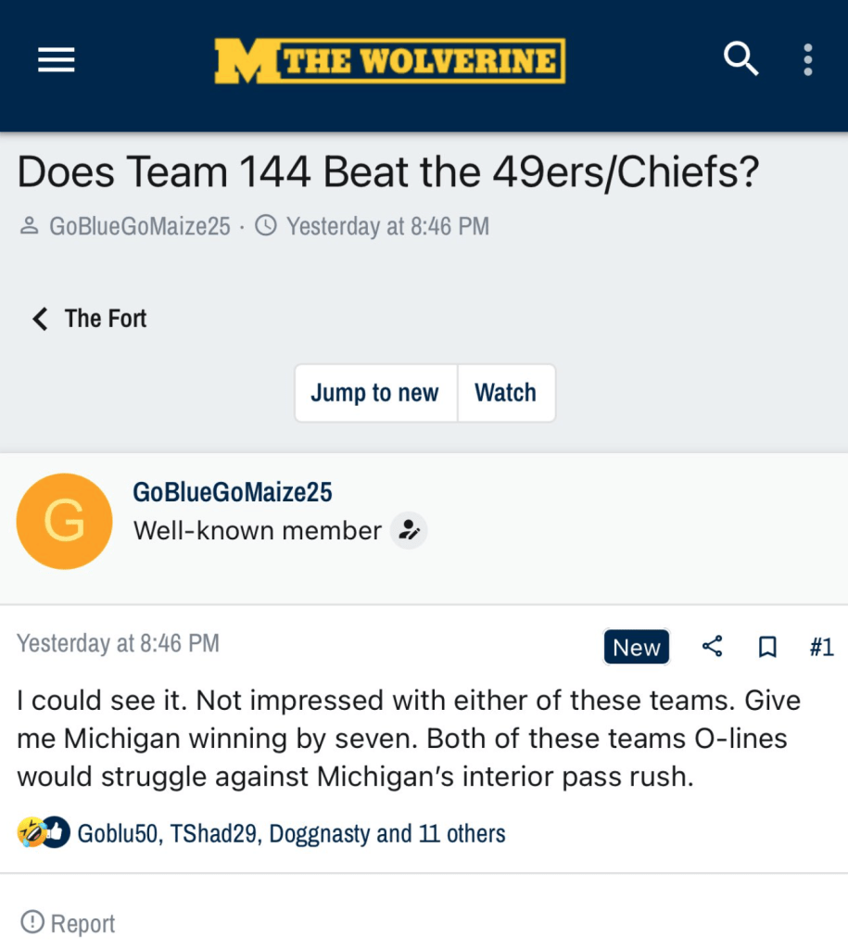848x949 pixels.
Task: Report this post
Action: tap(69, 923)
